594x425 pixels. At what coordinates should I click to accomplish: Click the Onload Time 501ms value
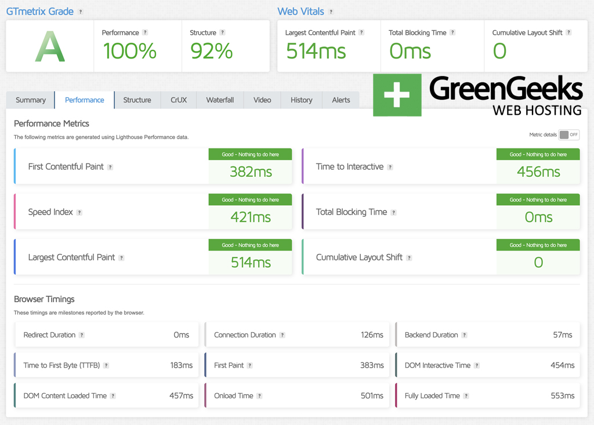pos(372,396)
